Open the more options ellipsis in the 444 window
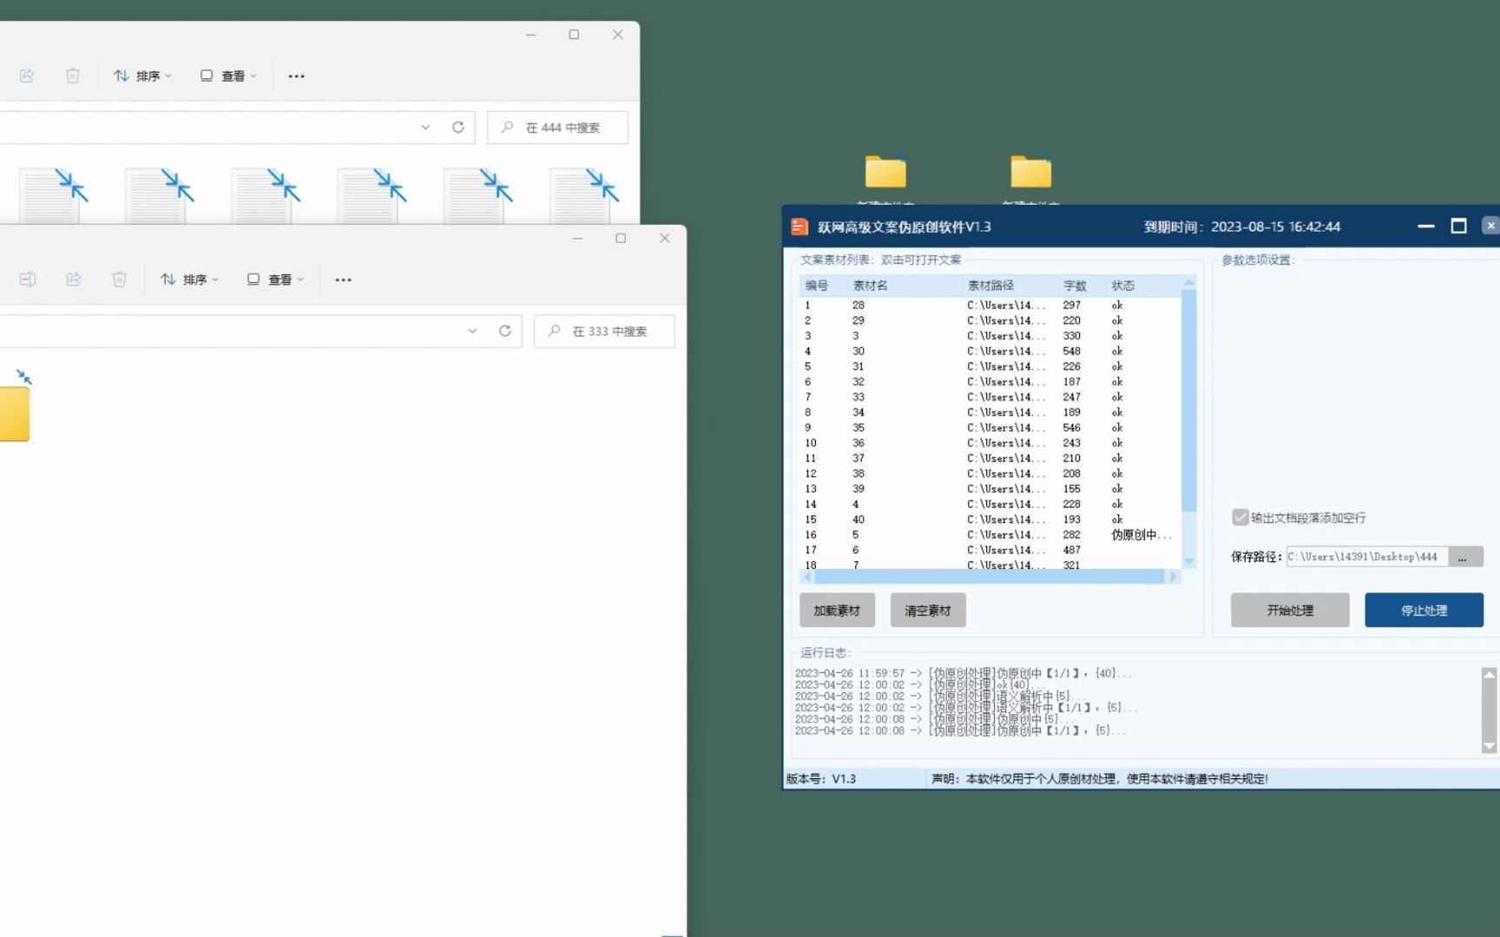The width and height of the screenshot is (1500, 937). click(x=296, y=76)
